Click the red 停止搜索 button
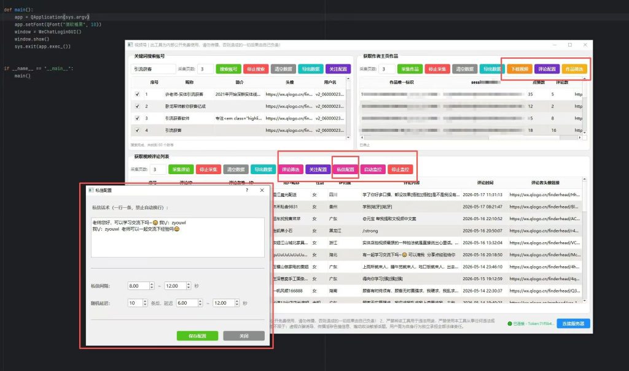Viewport: 629px width, 371px height. tap(256, 69)
